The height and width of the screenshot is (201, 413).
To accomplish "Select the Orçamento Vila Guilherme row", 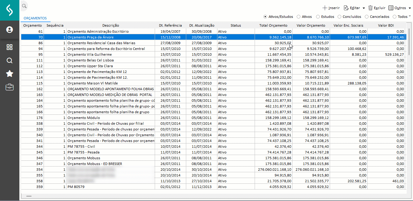I will [89, 54].
